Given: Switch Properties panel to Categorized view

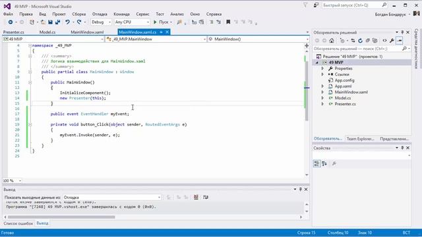Looking at the screenshot, I should pos(316,163).
